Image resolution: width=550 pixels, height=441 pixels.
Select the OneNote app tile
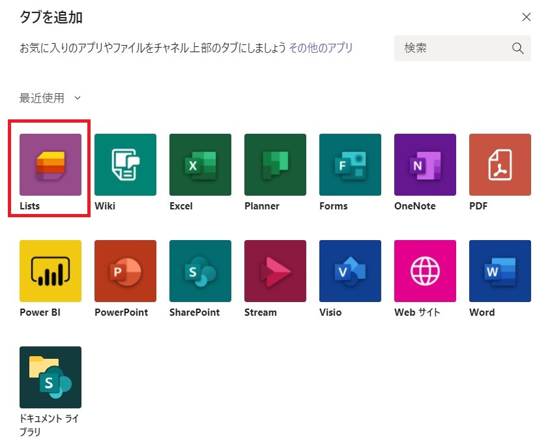coord(425,164)
